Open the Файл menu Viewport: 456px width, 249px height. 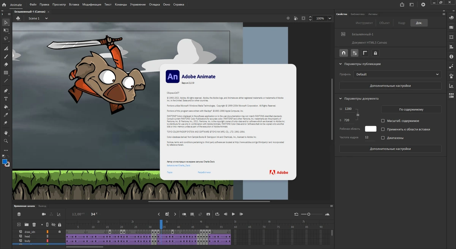[x=33, y=5]
